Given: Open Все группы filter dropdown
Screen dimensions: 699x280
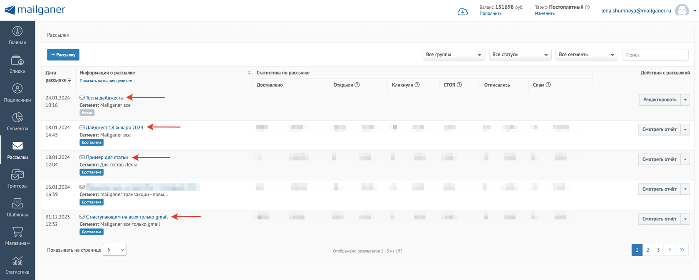Looking at the screenshot, I should [x=454, y=55].
